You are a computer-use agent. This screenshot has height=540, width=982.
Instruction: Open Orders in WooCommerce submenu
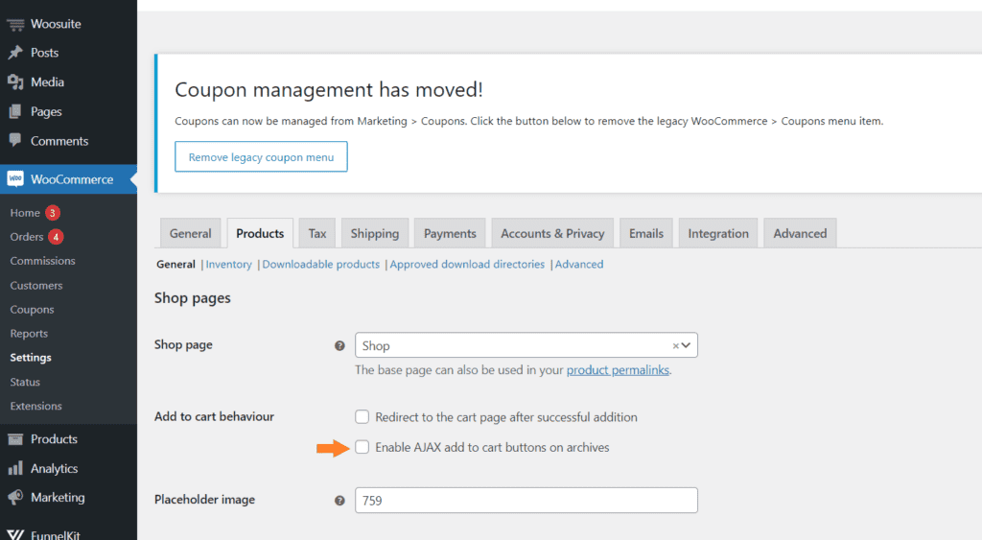coord(26,237)
